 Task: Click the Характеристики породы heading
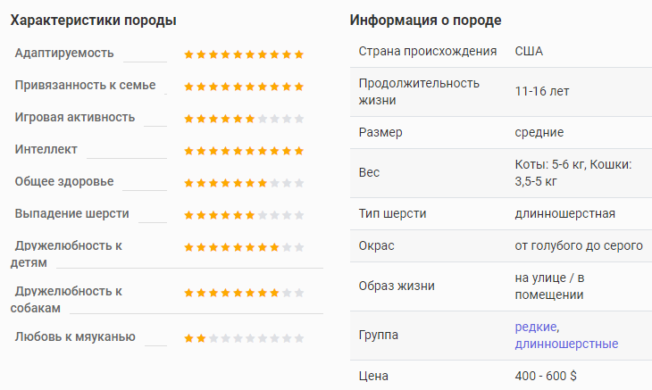tap(93, 20)
